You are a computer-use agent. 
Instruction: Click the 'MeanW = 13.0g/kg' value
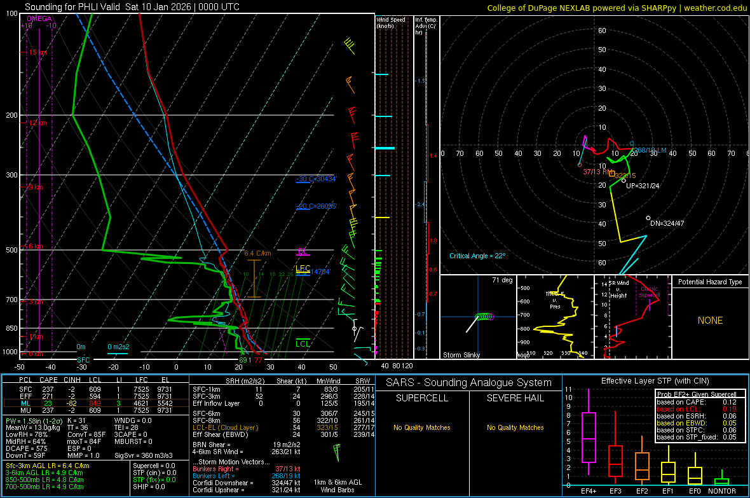click(33, 427)
